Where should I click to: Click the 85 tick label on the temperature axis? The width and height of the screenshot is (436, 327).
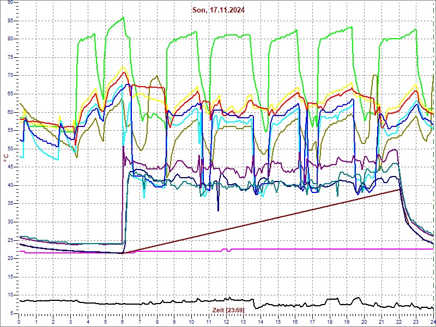click(10, 21)
